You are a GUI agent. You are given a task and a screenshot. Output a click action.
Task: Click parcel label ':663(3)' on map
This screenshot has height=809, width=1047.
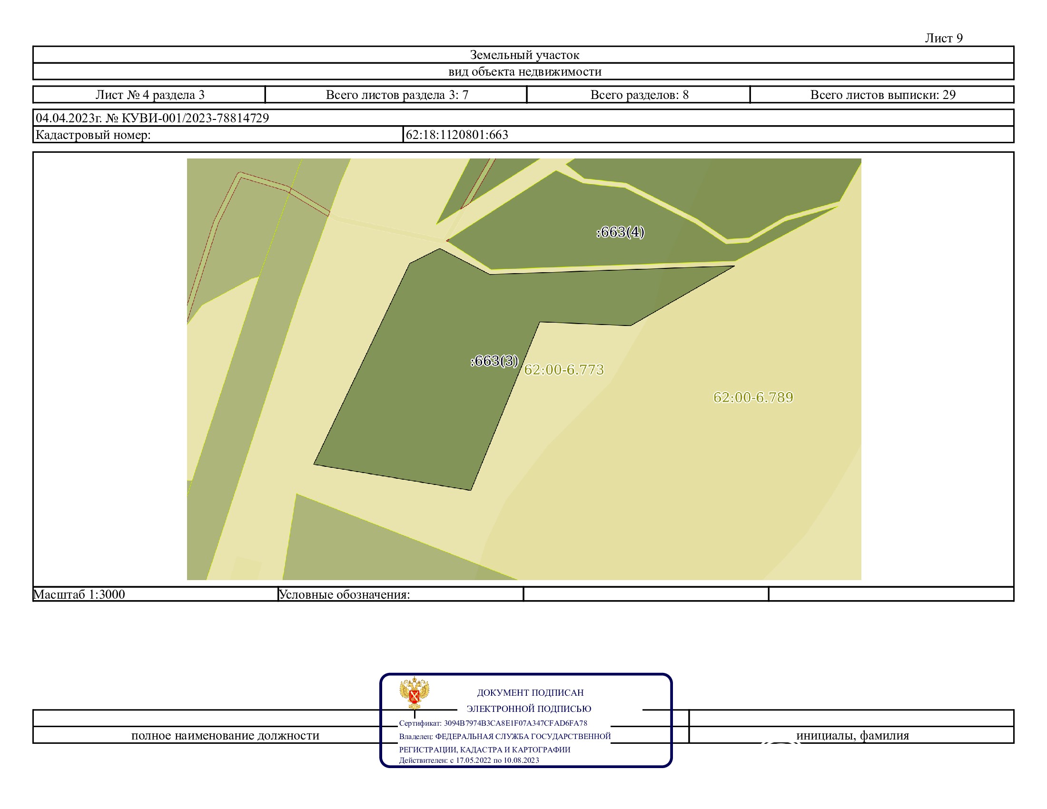[x=494, y=361]
